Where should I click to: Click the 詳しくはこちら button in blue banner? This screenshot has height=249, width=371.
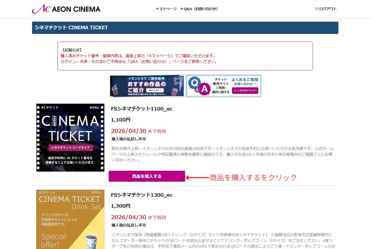pyautogui.click(x=155, y=90)
